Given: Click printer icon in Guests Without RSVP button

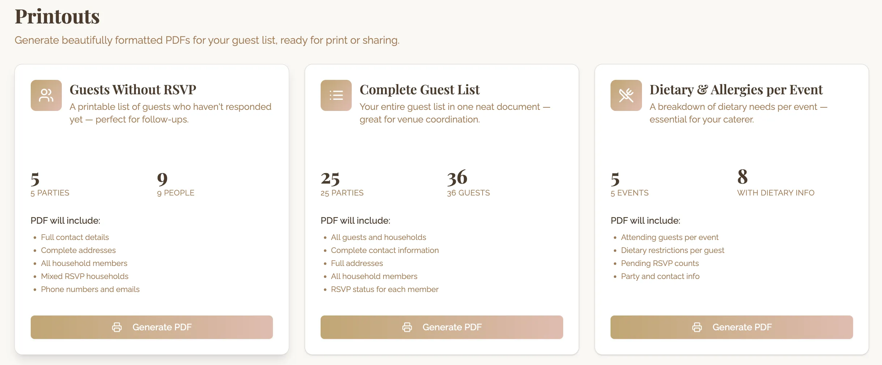Looking at the screenshot, I should tap(117, 327).
